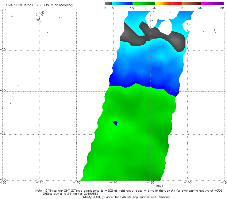Click the color bar label "5"

[113, 8]
